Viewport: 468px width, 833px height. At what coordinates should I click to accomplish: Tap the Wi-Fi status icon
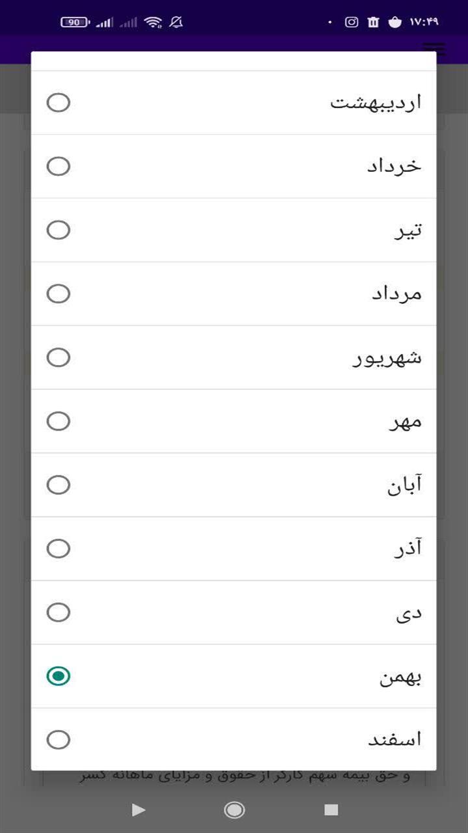point(153,22)
